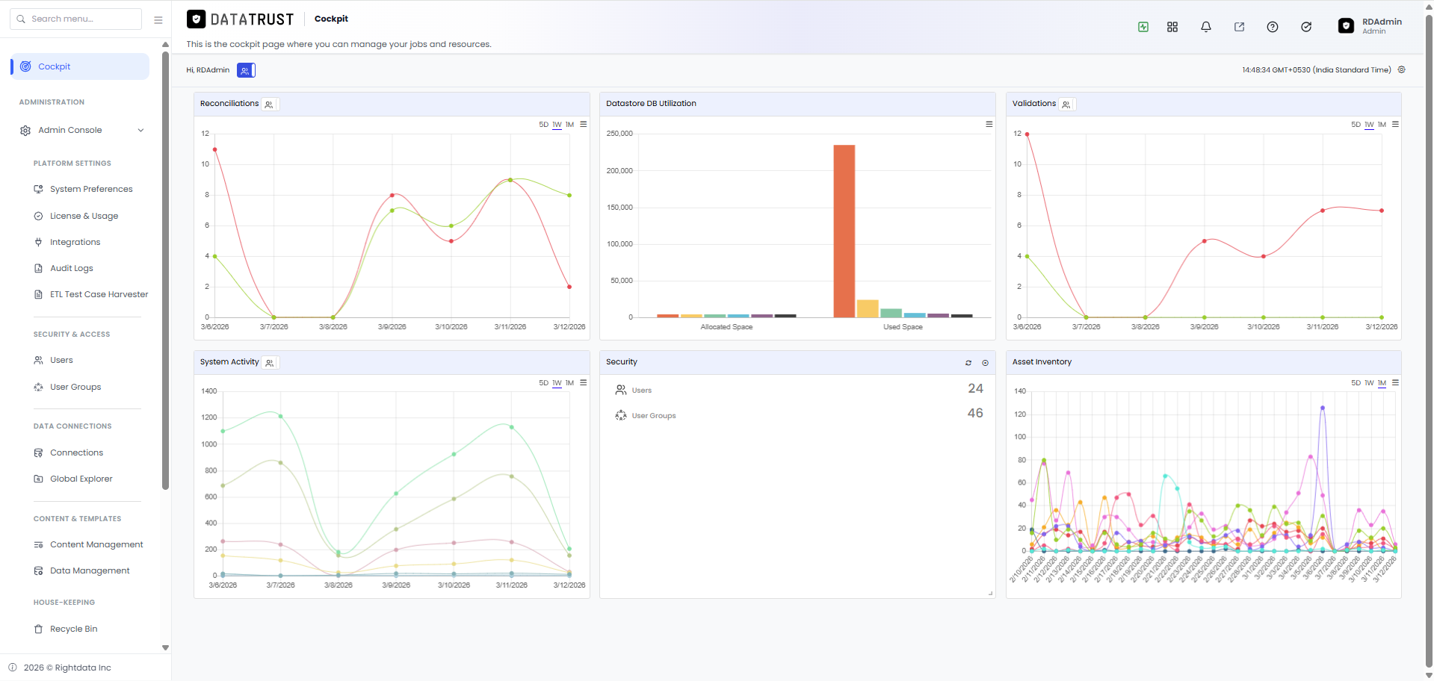The width and height of the screenshot is (1434, 681).
Task: Click the Audit Logs document icon
Action: pos(38,268)
